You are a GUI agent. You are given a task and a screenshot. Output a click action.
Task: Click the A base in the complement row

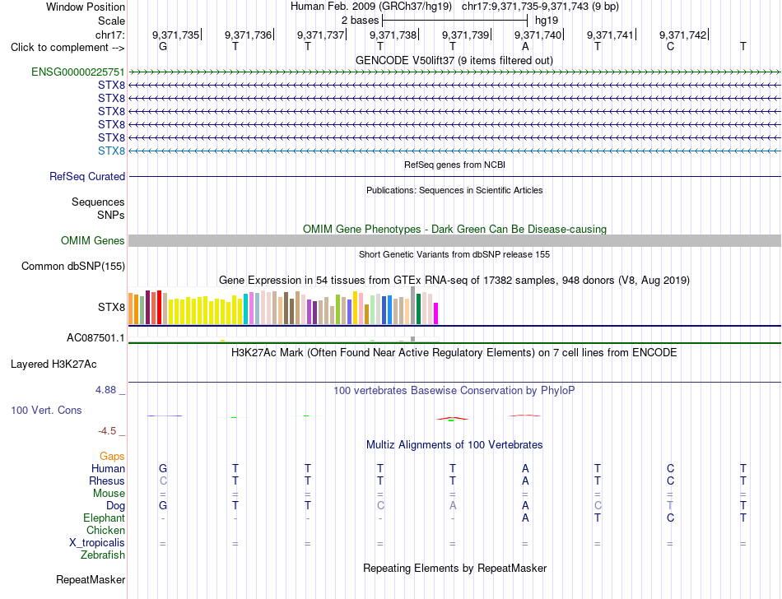[x=525, y=46]
